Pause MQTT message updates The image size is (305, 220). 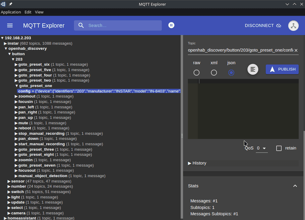(x=171, y=25)
